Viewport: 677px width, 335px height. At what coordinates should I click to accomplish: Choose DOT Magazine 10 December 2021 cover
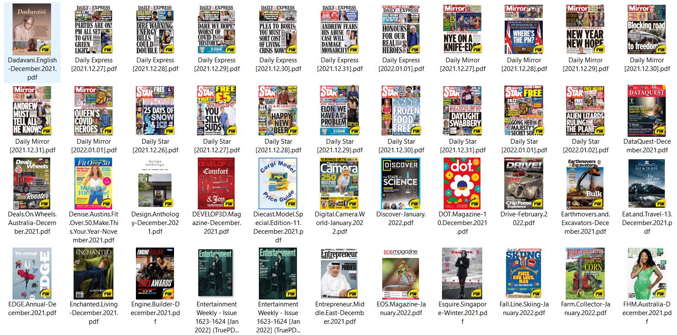pyautogui.click(x=462, y=184)
